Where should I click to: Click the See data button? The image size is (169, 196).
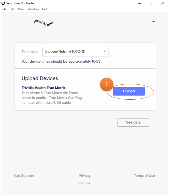click(x=133, y=122)
